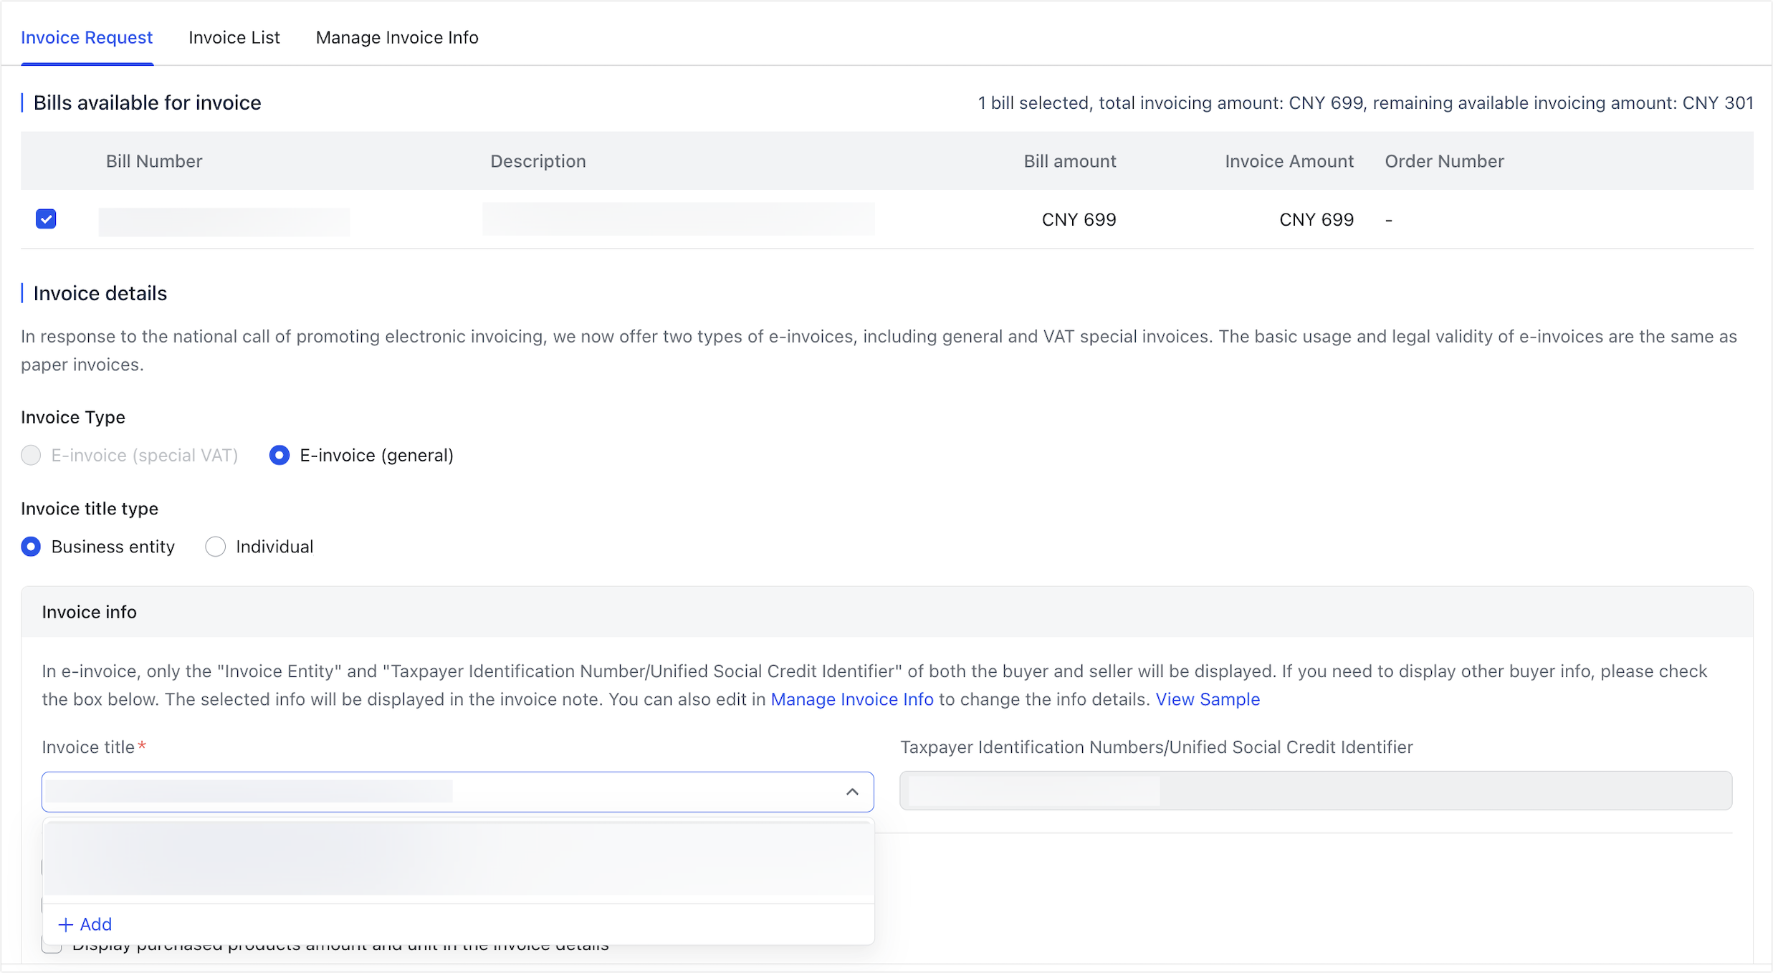
Task: Click the plus icon next to Add
Action: pos(65,924)
